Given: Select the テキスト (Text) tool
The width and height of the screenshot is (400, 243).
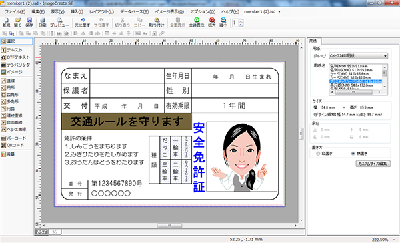Looking at the screenshot, I should pos(12,50).
